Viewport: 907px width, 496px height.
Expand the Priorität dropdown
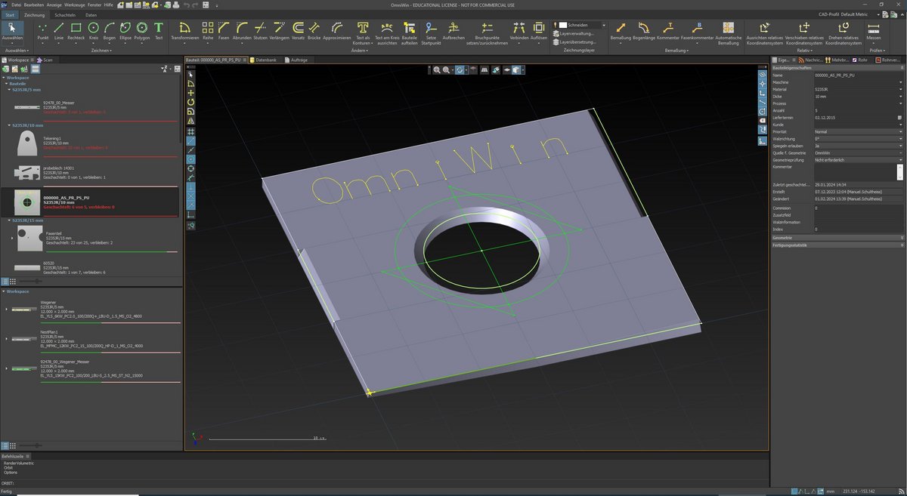point(901,132)
